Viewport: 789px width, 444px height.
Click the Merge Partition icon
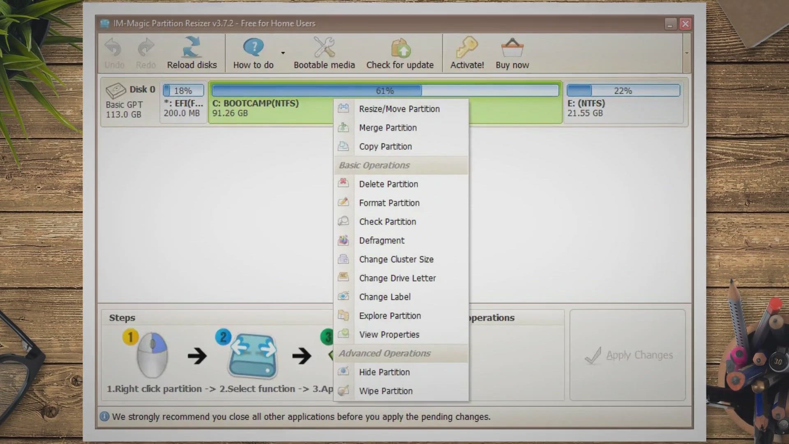(343, 127)
